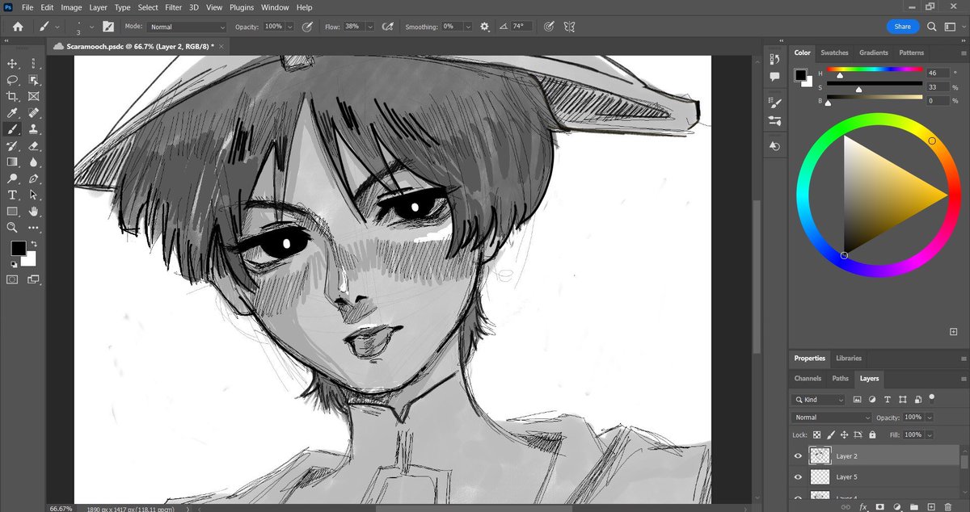Toggle layer filtering switch on or off
This screenshot has width=970, height=512.
[931, 397]
